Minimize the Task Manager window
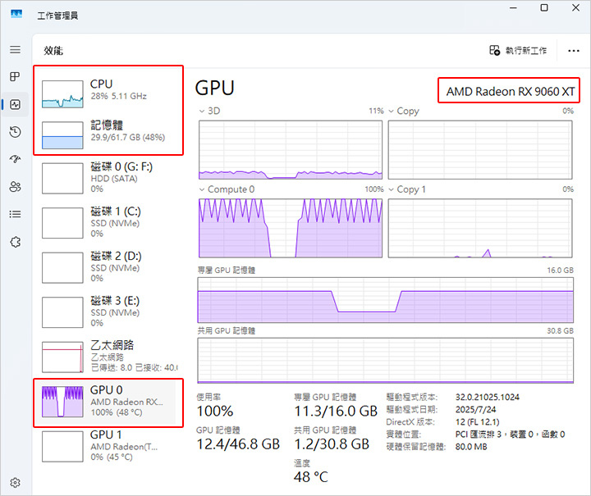The width and height of the screenshot is (591, 496). [x=513, y=7]
